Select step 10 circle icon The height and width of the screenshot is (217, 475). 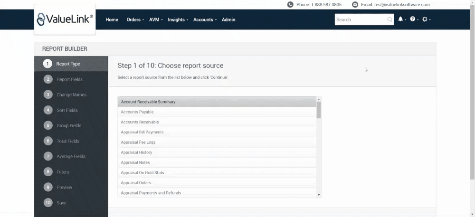[48, 202]
